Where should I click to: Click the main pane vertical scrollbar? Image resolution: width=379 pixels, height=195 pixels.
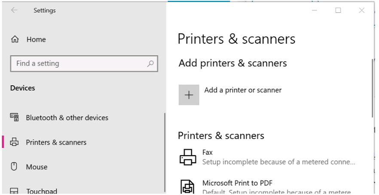tap(373, 88)
